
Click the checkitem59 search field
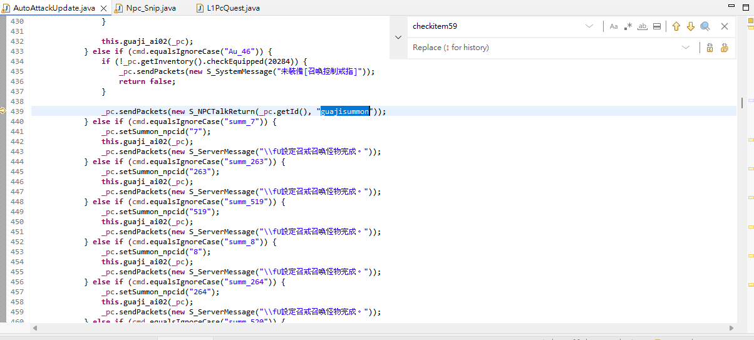[495, 26]
